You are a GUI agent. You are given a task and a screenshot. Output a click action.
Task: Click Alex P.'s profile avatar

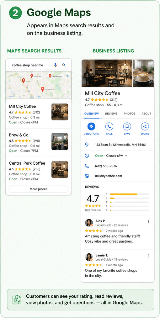[x=89, y=223]
